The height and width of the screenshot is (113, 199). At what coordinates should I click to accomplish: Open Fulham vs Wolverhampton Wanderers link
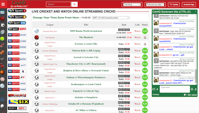click(86, 77)
